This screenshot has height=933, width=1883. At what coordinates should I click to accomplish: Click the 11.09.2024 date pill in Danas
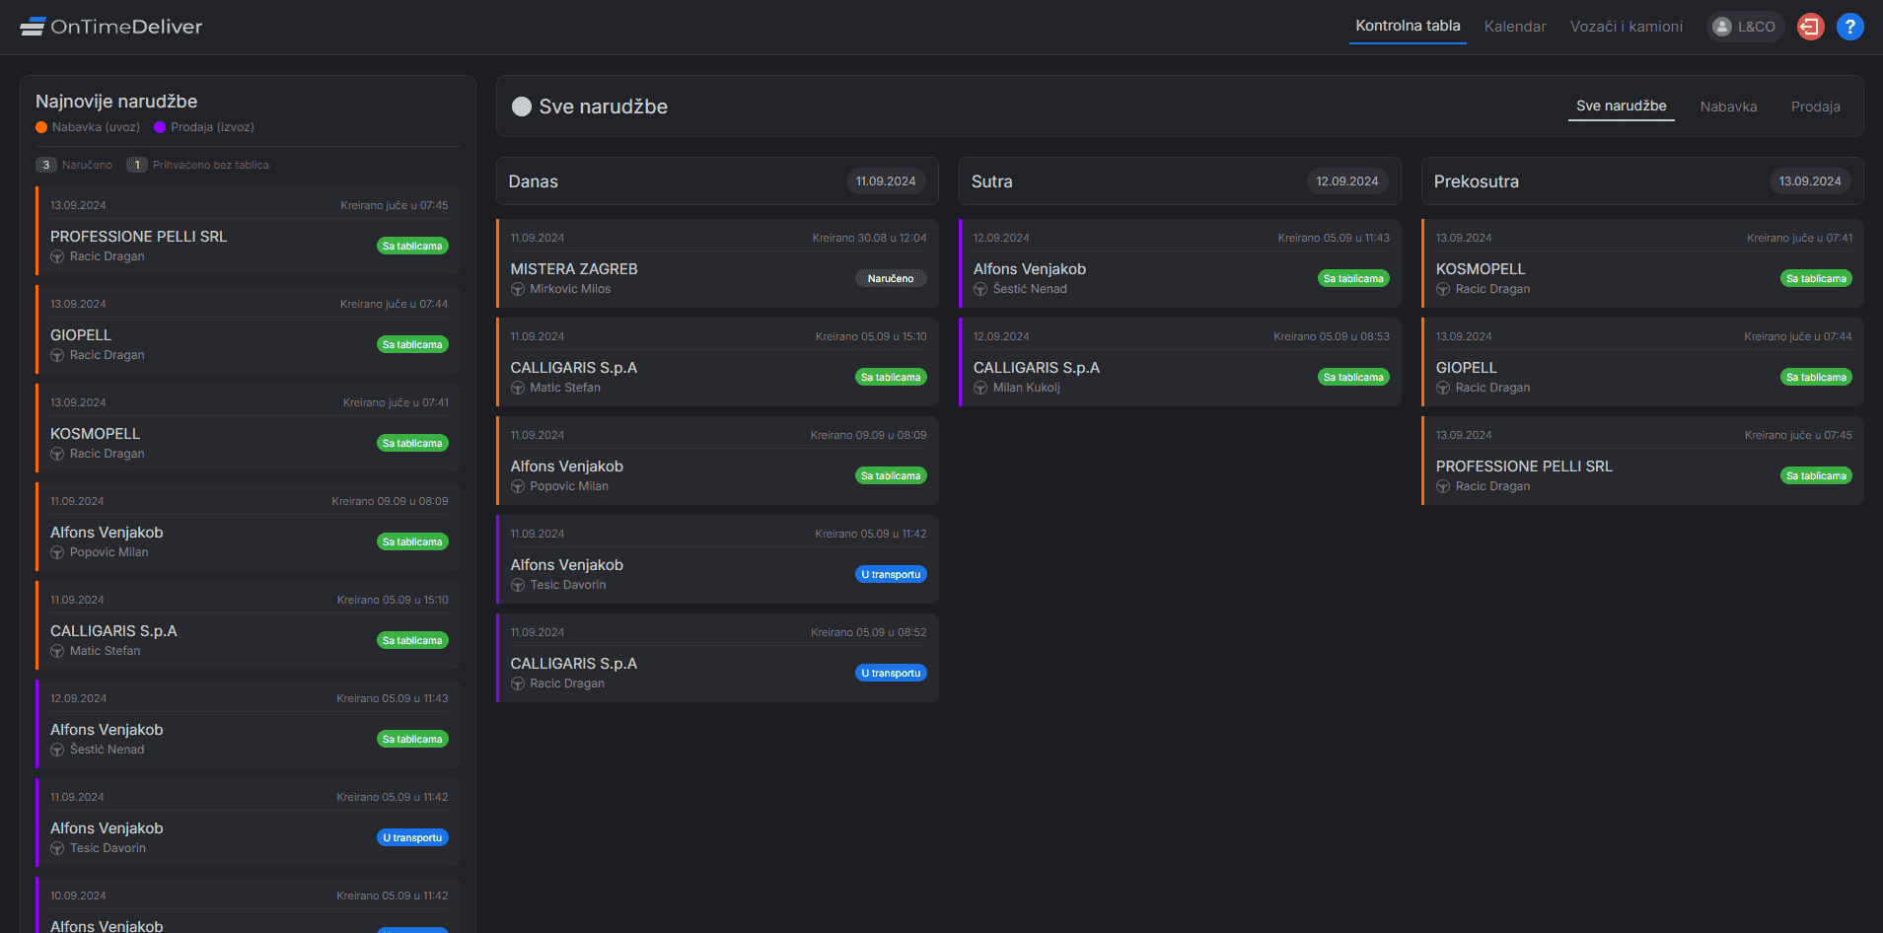coord(885,181)
